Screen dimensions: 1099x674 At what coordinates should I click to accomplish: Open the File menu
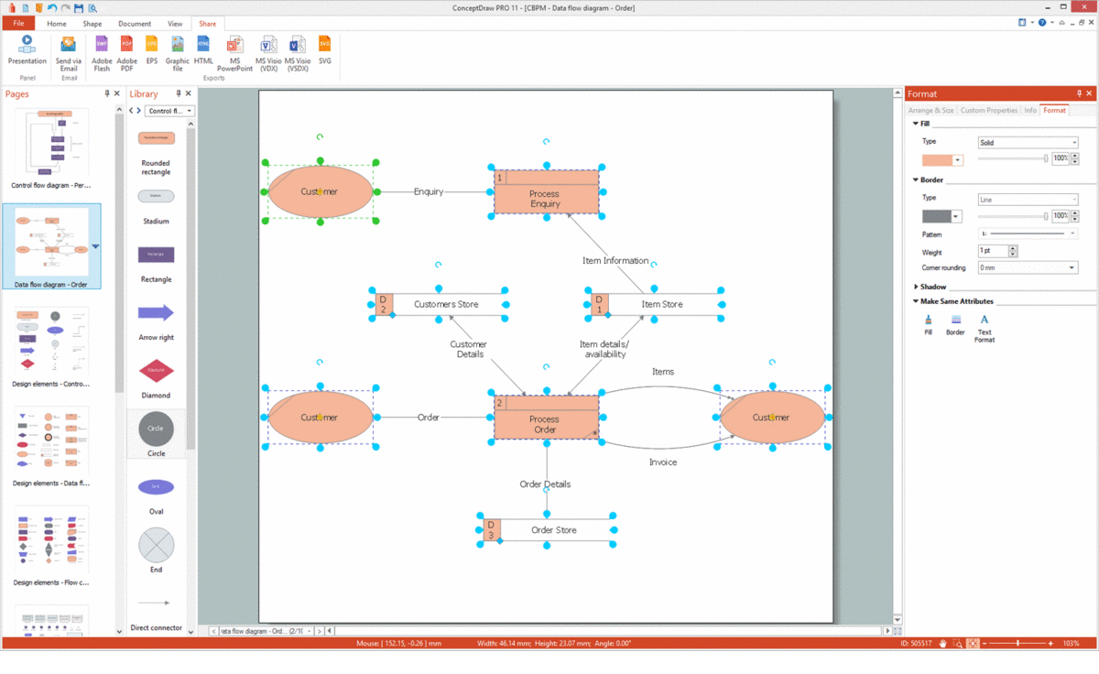pos(18,24)
